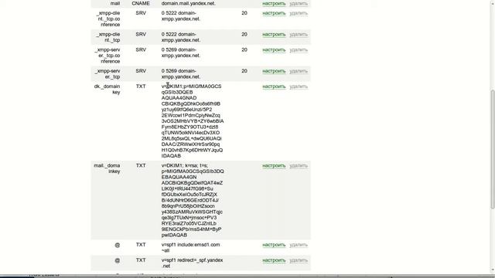
Task: Click the host name _xmpp-server._tcp.conference
Action: [x=108, y=56]
